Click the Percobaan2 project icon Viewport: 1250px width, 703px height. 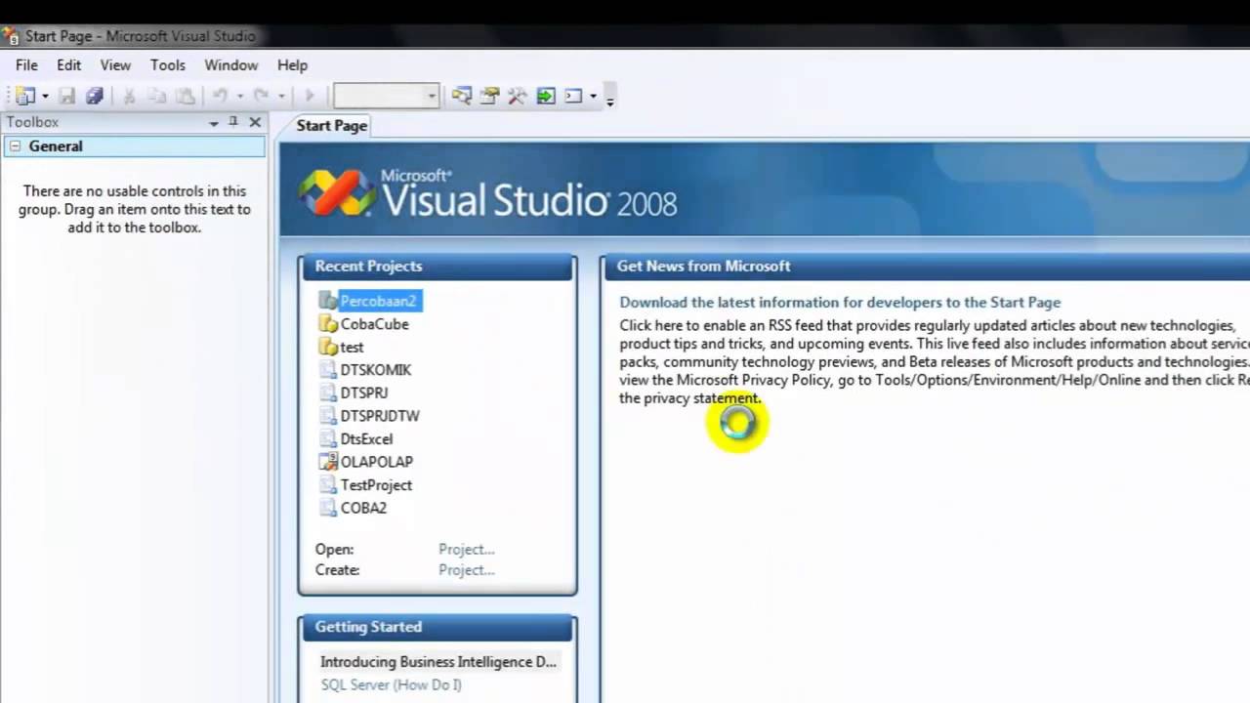(327, 301)
